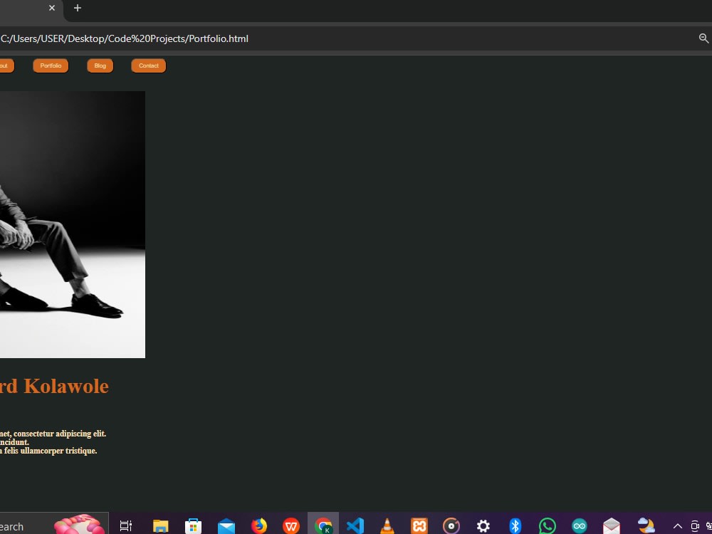Click the zoom magnifier icon in the address bar
Image resolution: width=712 pixels, height=534 pixels.
click(703, 38)
